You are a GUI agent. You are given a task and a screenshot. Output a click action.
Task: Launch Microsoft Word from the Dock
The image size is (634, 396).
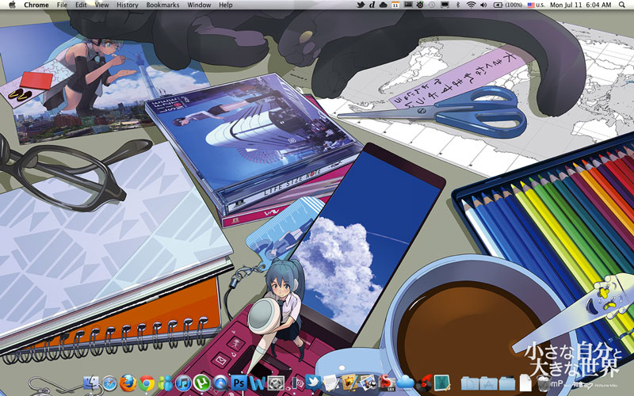[257, 383]
